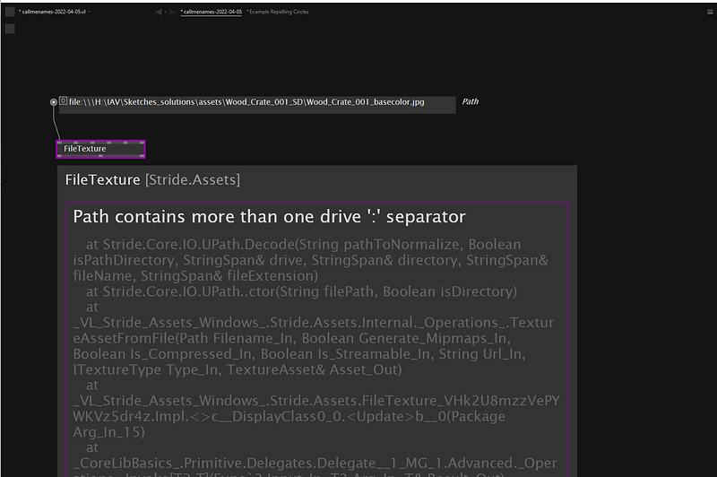Click the file picker icon in the Path IOBox
Viewport: 717px width, 477px height.
click(63, 100)
